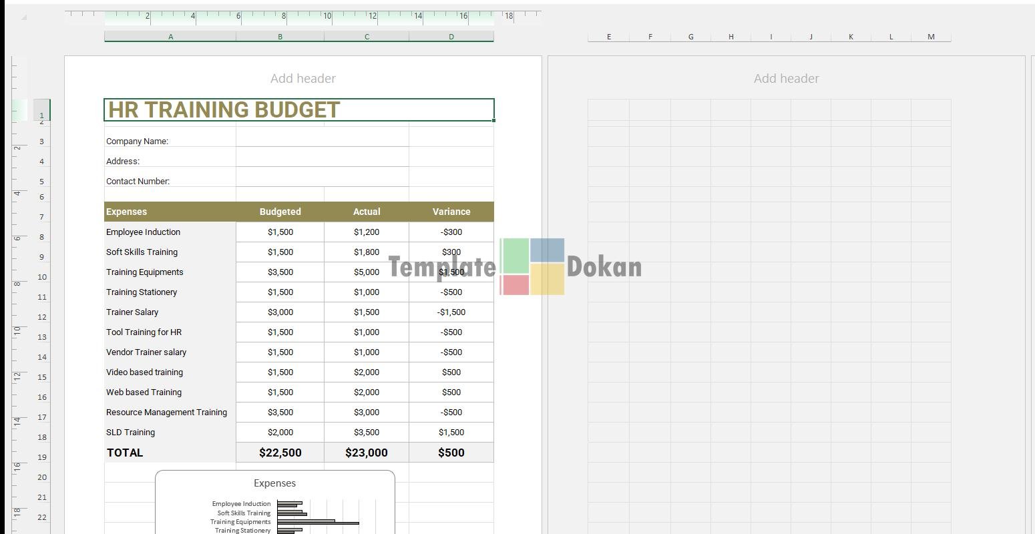The height and width of the screenshot is (534, 1035).
Task: Select column A header
Action: pos(170,37)
